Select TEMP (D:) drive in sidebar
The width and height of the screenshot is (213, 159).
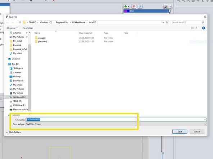coord(18,101)
